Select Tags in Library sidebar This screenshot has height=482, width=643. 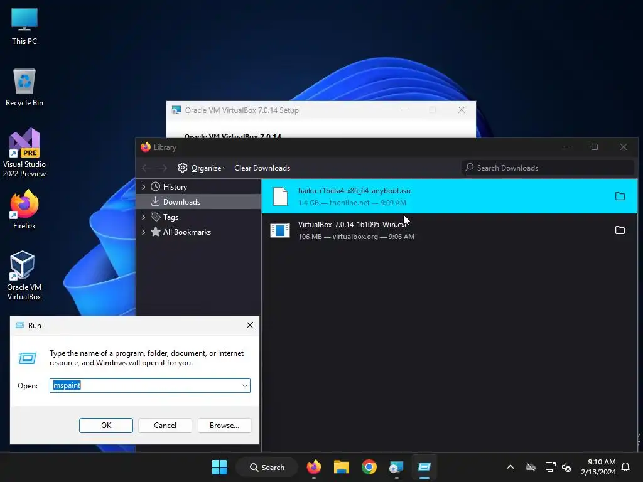[x=171, y=217]
